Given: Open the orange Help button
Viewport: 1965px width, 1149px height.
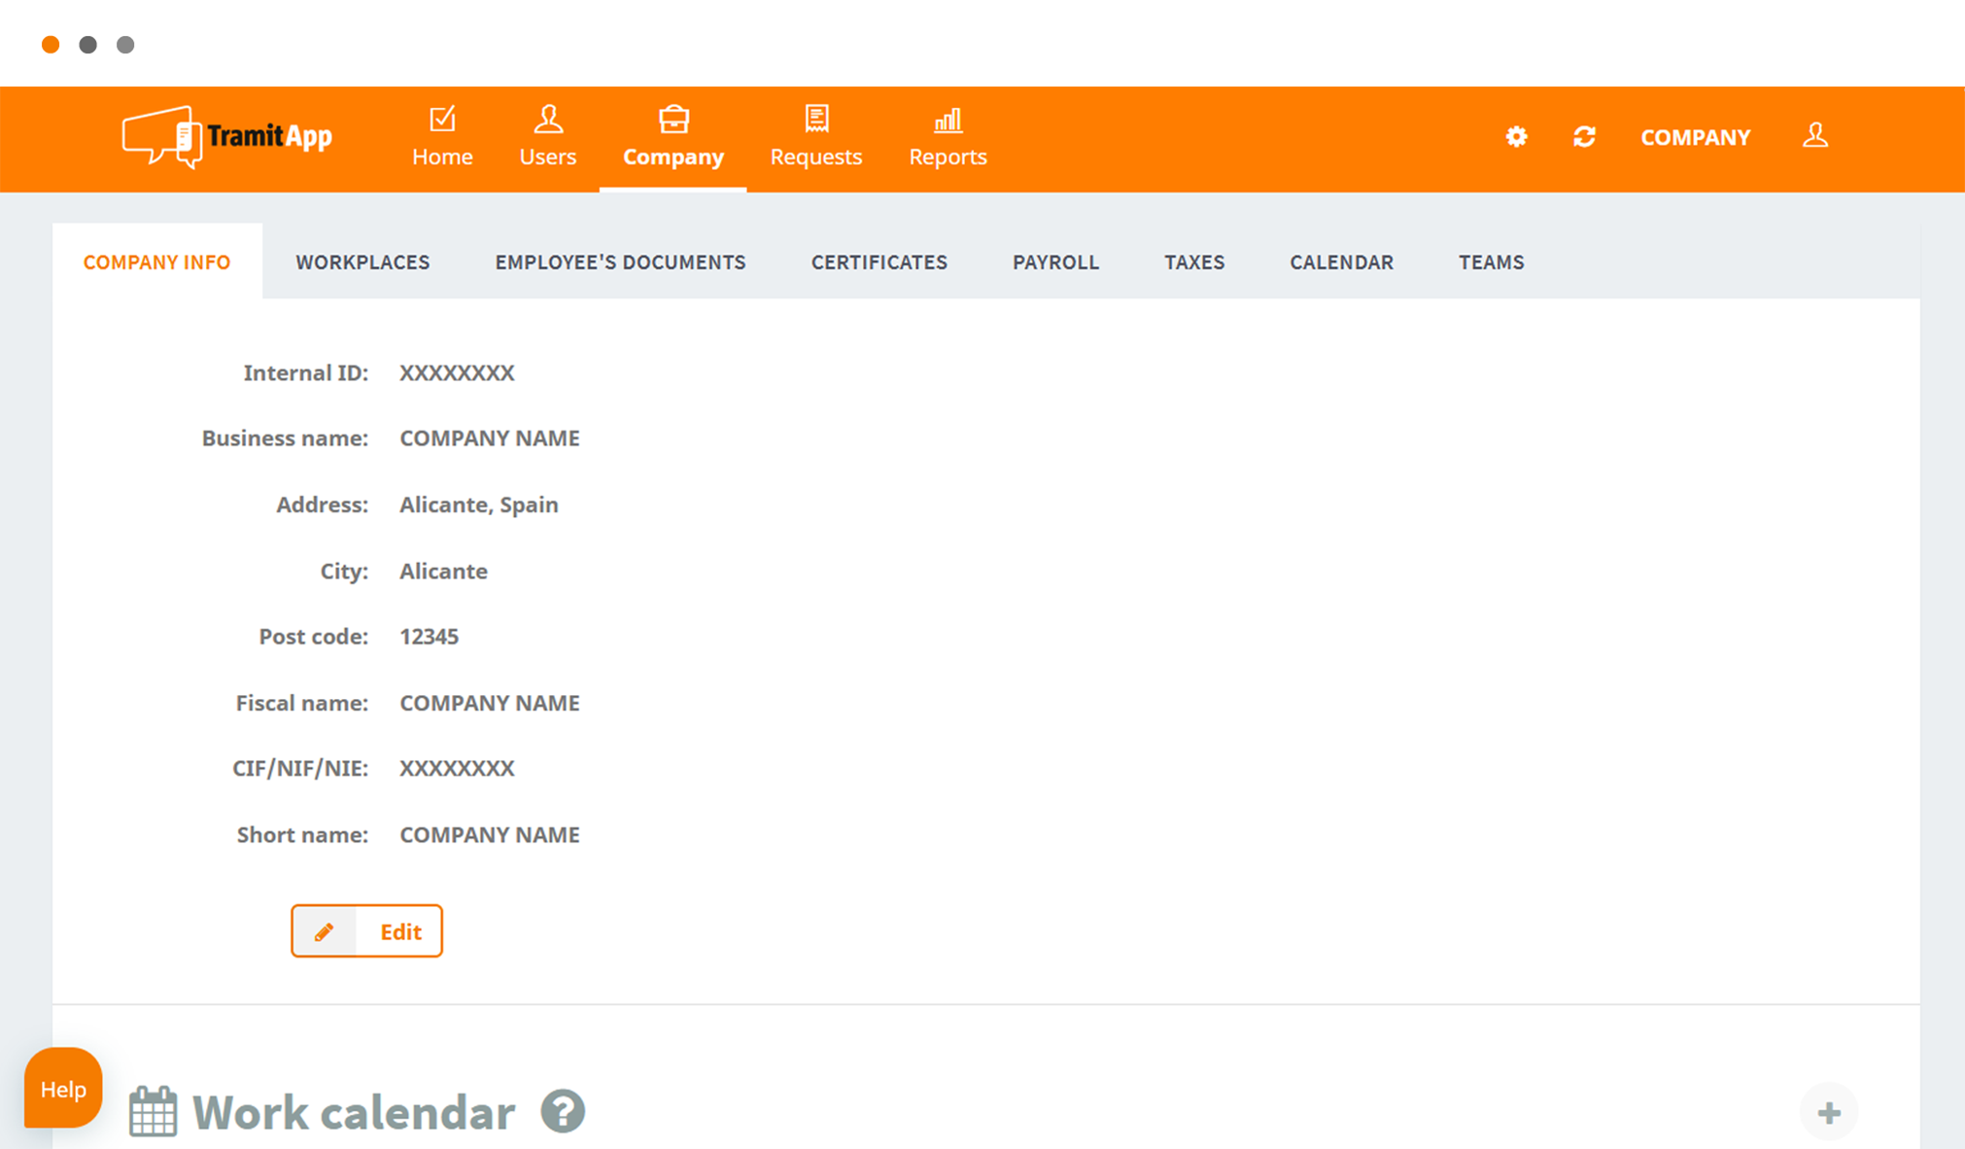Looking at the screenshot, I should [x=63, y=1089].
